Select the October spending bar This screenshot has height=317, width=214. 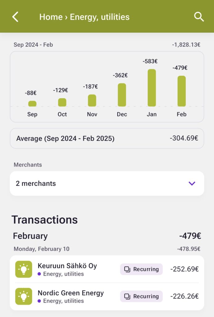click(x=62, y=102)
